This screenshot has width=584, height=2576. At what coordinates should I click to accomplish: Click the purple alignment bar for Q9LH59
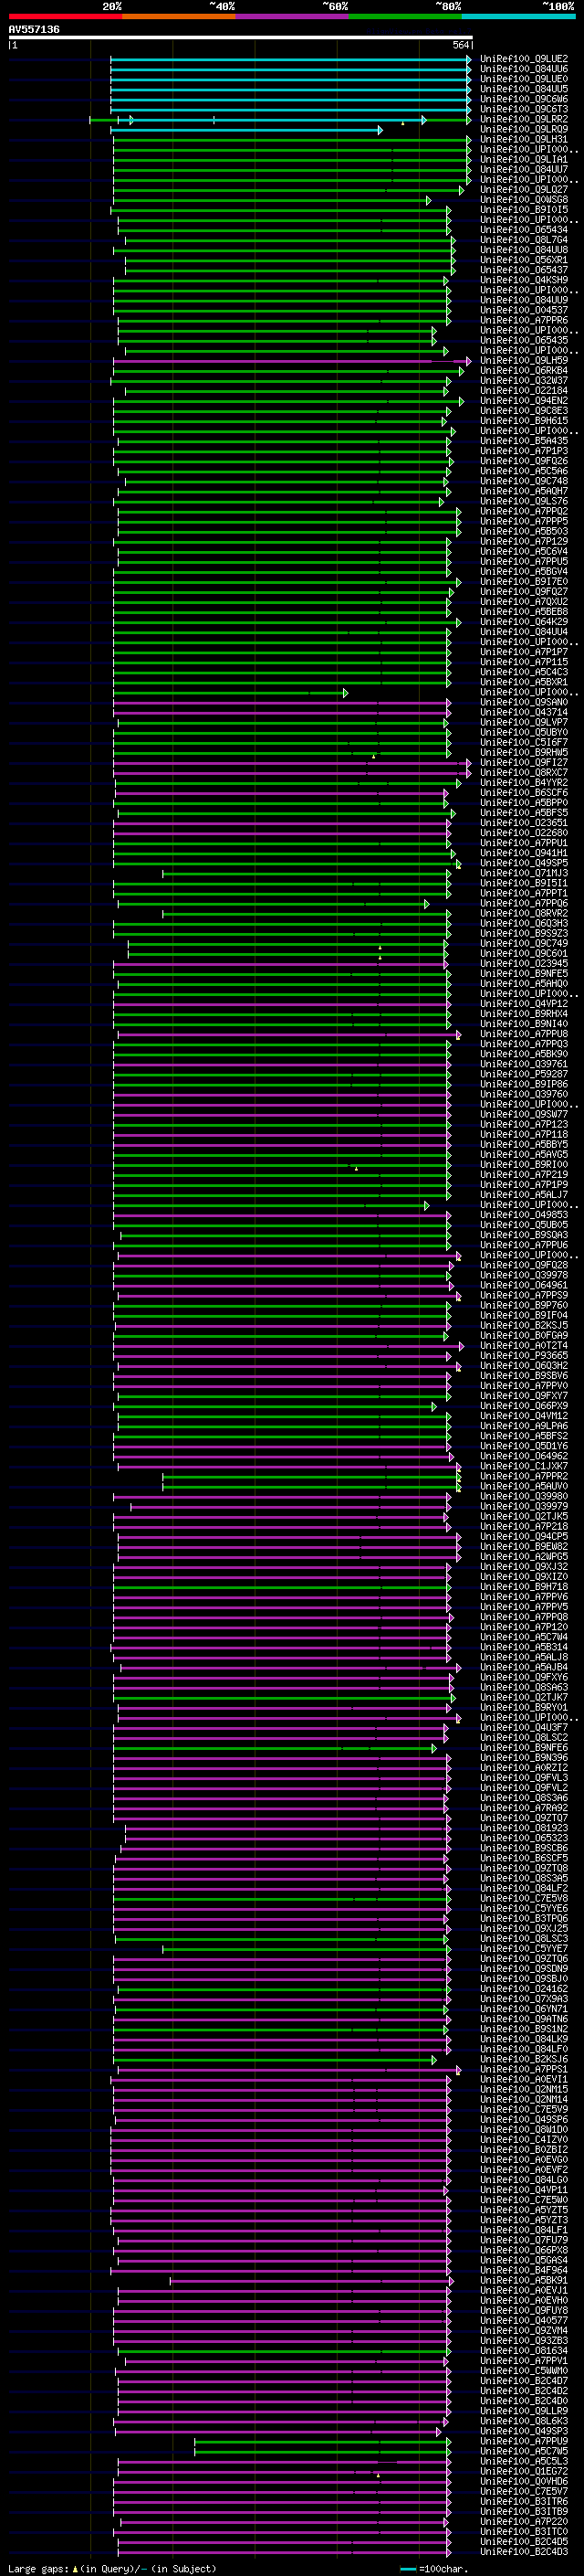point(293,361)
